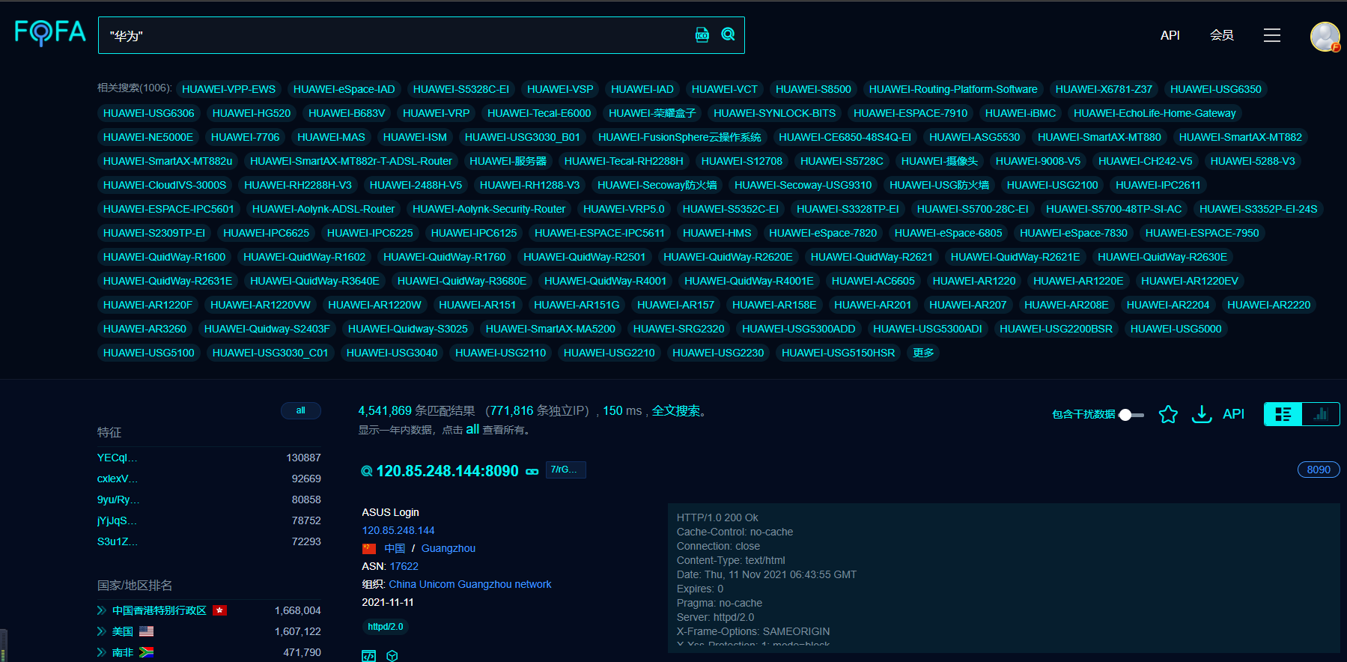The width and height of the screenshot is (1347, 662).
Task: Open the user avatar profile
Action: (1325, 36)
